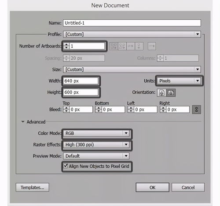The height and width of the screenshot is (206, 220).
Task: Open the Raster Effects dropdown
Action: (x=96, y=145)
